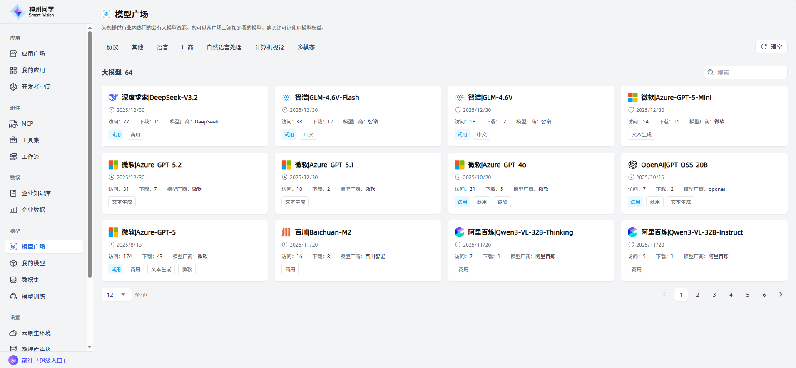Image resolution: width=796 pixels, height=368 pixels.
Task: Follow the 前往「超级入口」 link
Action: pos(44,361)
